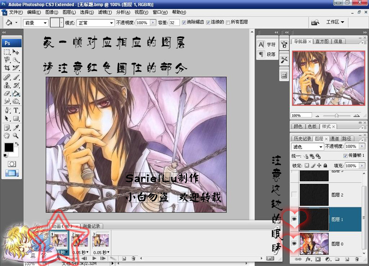Open the options bar opacity slider arrow
This screenshot has height=266, width=369.
[153, 23]
